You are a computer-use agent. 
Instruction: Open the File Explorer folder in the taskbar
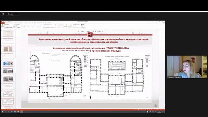click(x=18, y=112)
